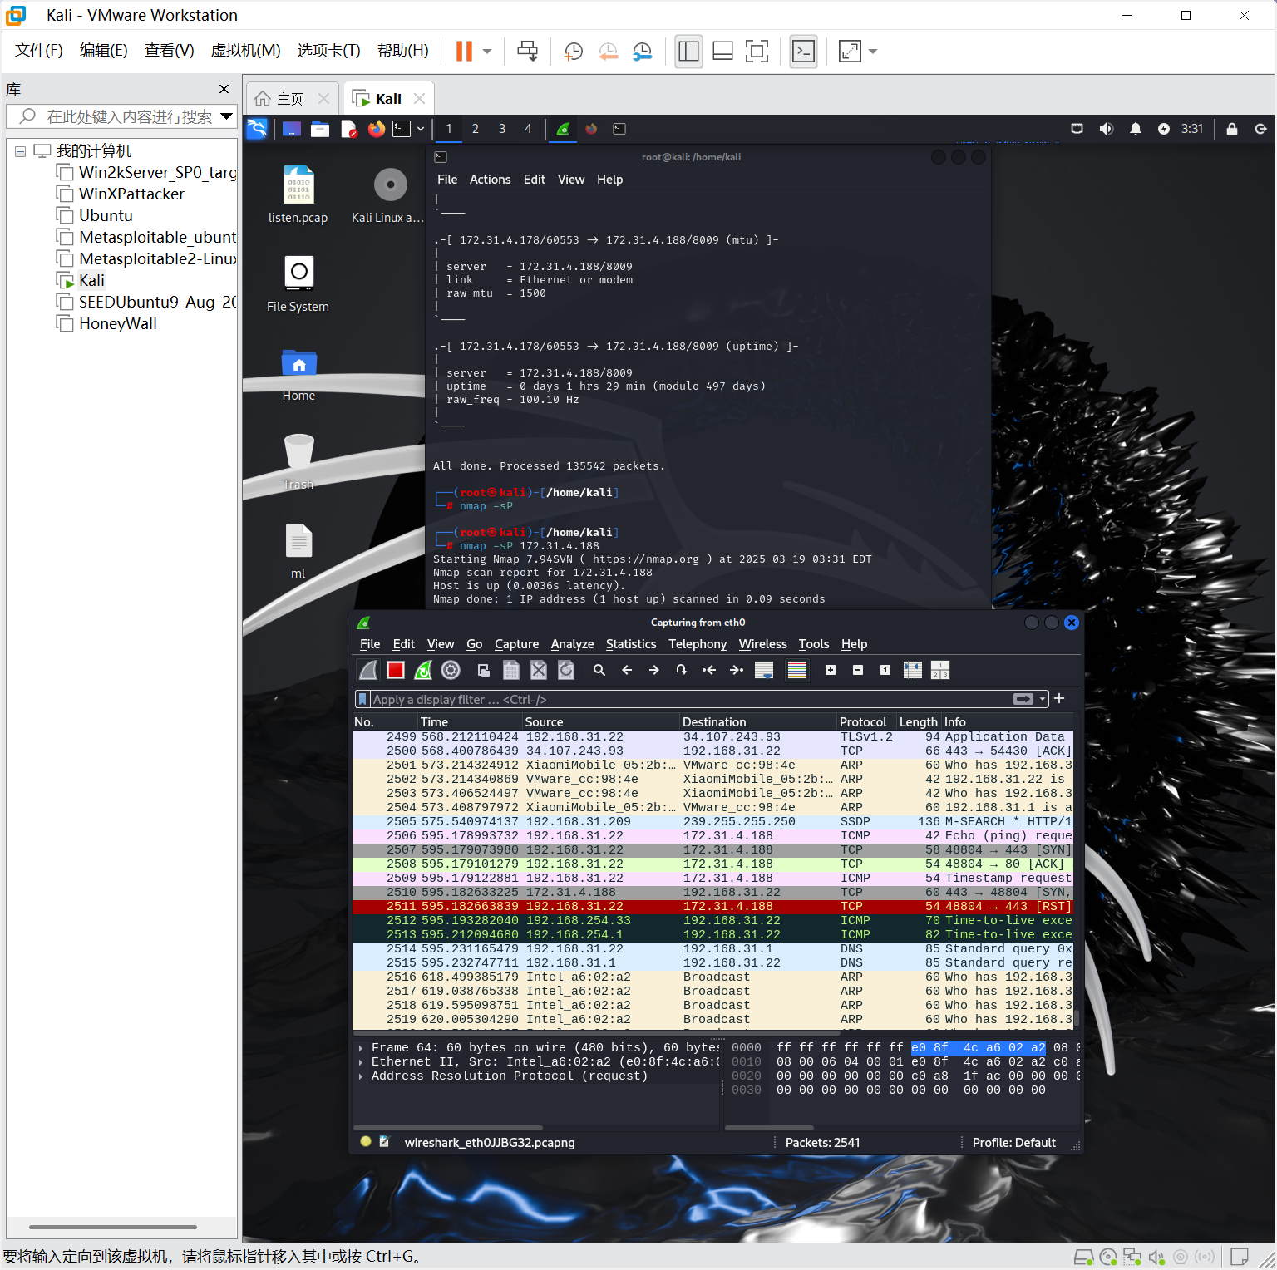Jump to the first packet icon

709,670
